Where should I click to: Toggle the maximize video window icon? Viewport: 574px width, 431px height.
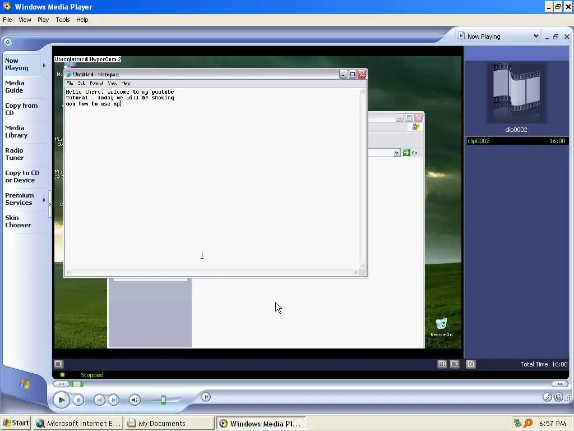442,364
